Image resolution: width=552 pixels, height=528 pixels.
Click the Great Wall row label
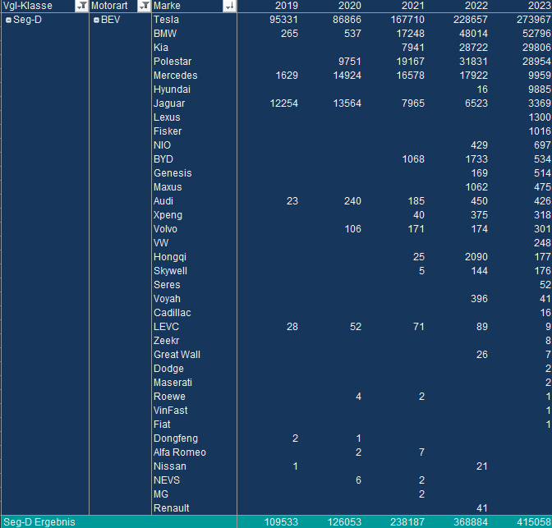click(177, 355)
